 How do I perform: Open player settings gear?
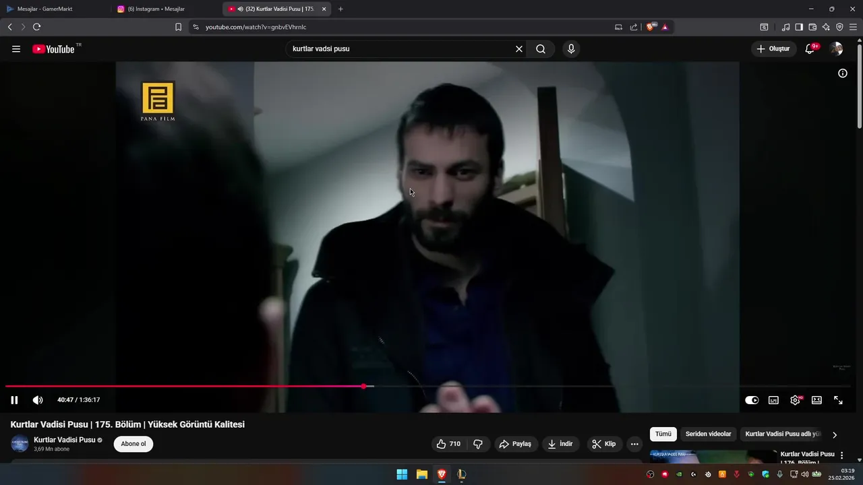click(x=796, y=400)
